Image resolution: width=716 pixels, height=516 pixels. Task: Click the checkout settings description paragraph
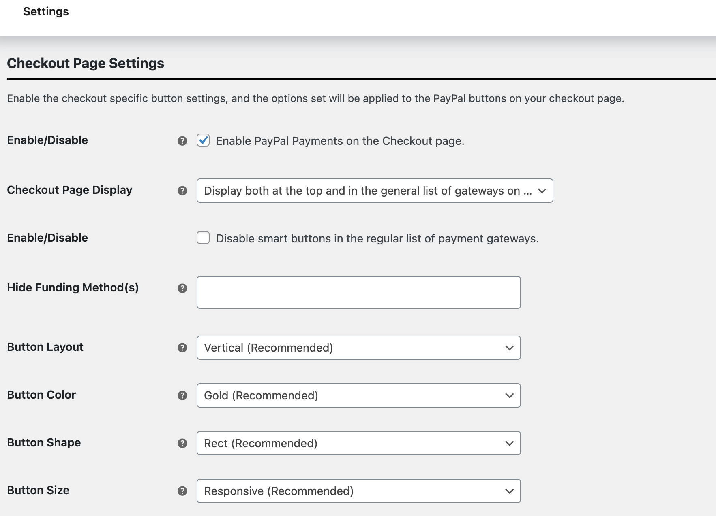(x=315, y=99)
